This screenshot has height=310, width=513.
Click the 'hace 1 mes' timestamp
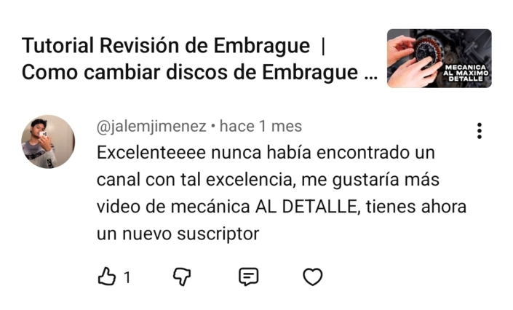pos(261,127)
